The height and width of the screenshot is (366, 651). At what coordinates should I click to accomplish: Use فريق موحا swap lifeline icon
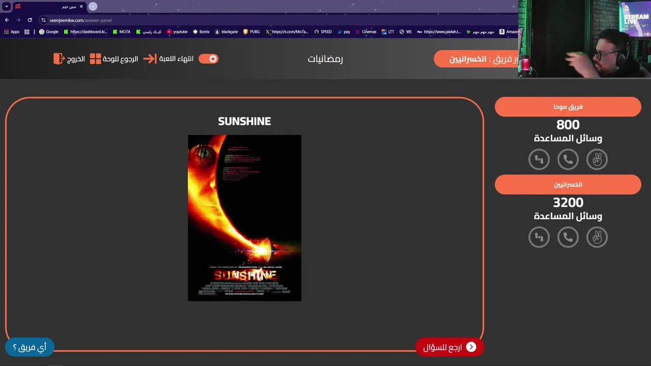[539, 160]
